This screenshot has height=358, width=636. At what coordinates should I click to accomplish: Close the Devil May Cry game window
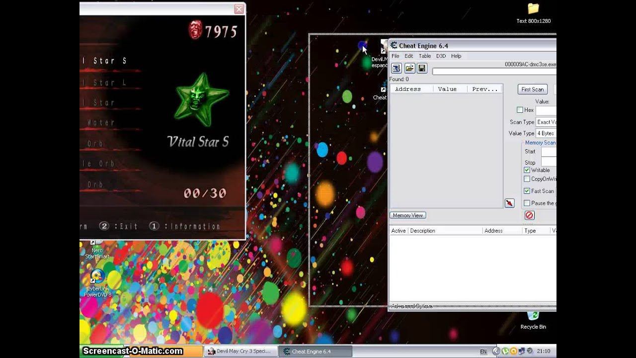click(239, 9)
